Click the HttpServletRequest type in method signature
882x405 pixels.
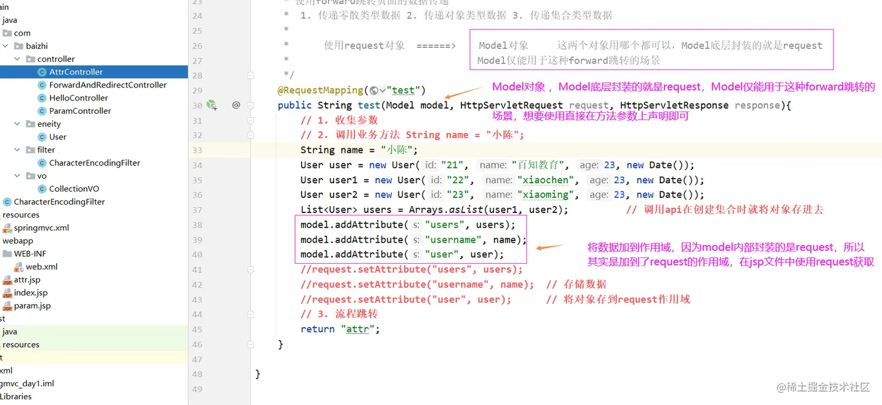[512, 106]
